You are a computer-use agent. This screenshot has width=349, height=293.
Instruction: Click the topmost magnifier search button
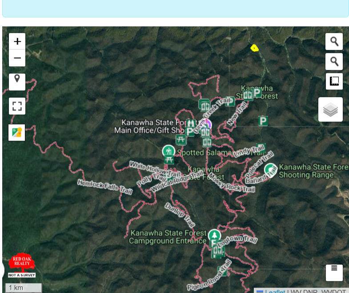coord(334,41)
